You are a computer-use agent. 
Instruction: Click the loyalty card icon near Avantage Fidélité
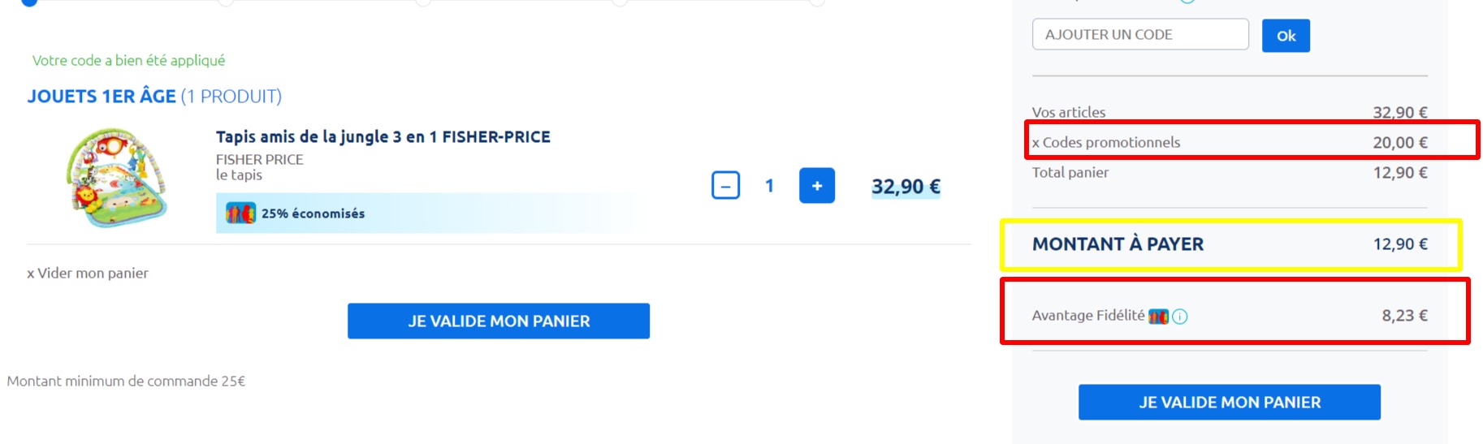pos(1158,316)
